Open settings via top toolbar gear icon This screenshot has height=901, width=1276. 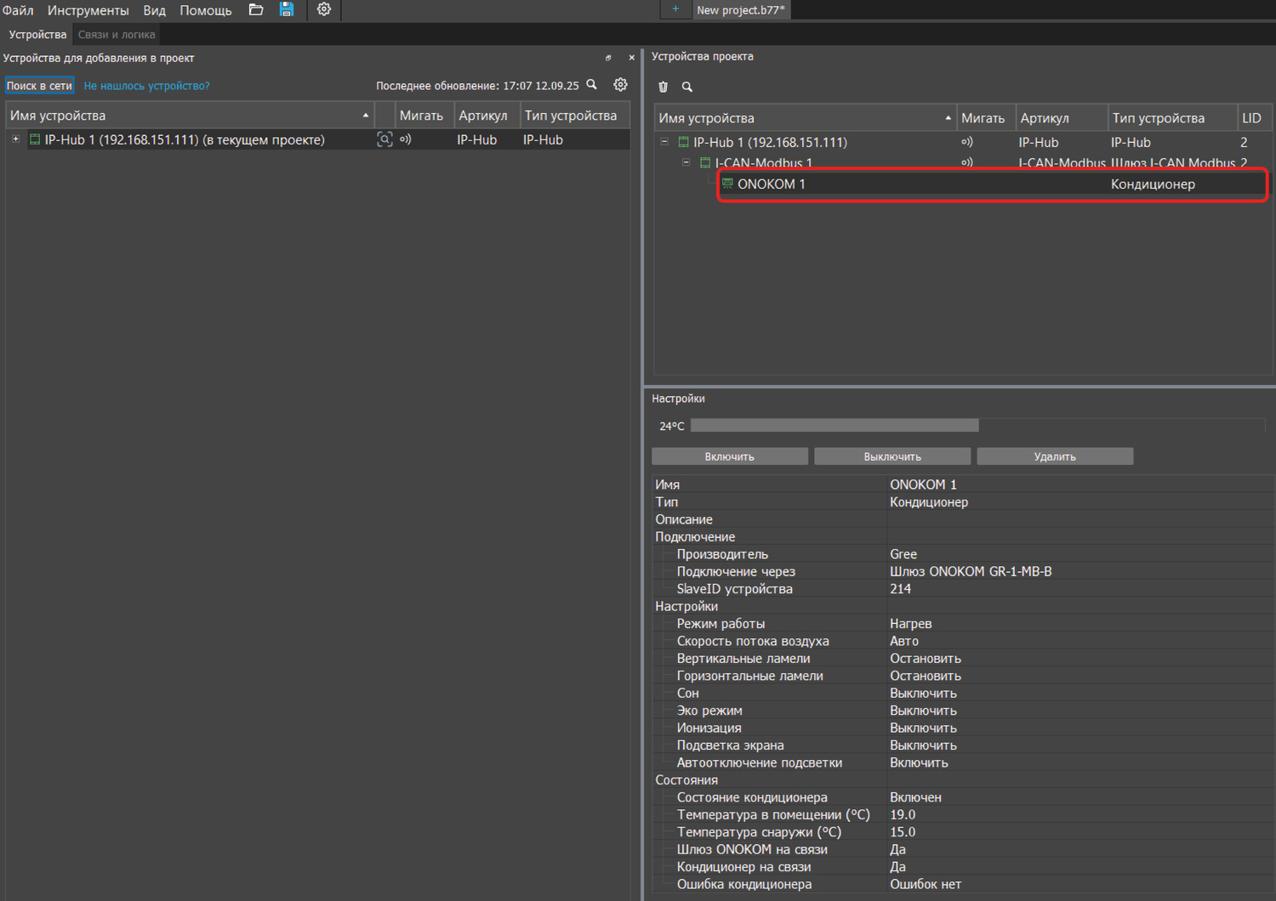(x=324, y=9)
